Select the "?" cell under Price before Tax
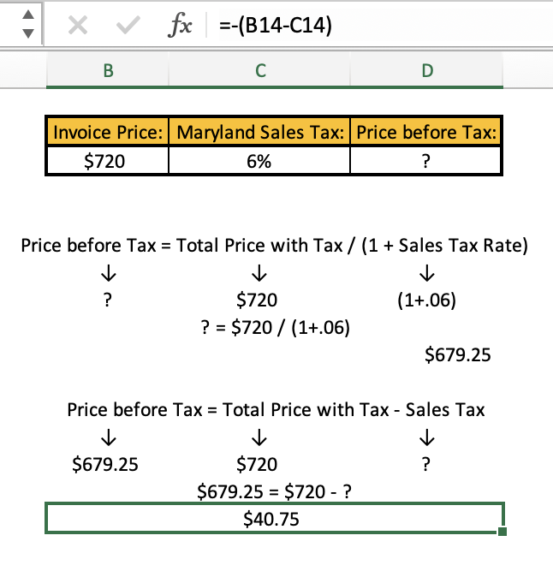This screenshot has width=553, height=577. (426, 161)
